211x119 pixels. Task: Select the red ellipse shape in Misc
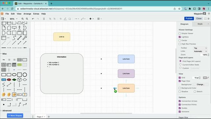[9, 80]
